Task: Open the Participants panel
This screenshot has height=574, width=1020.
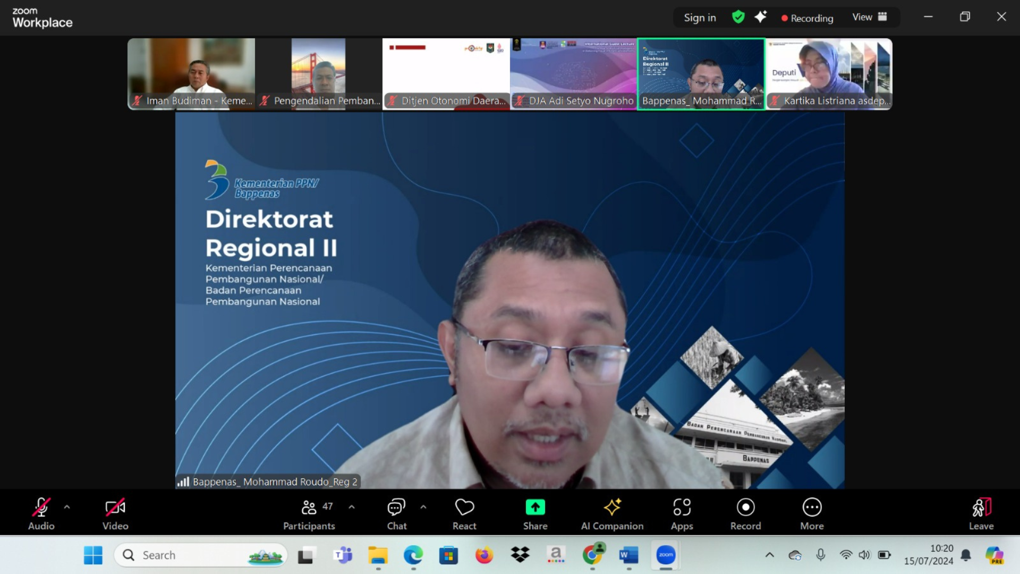Action: click(309, 514)
